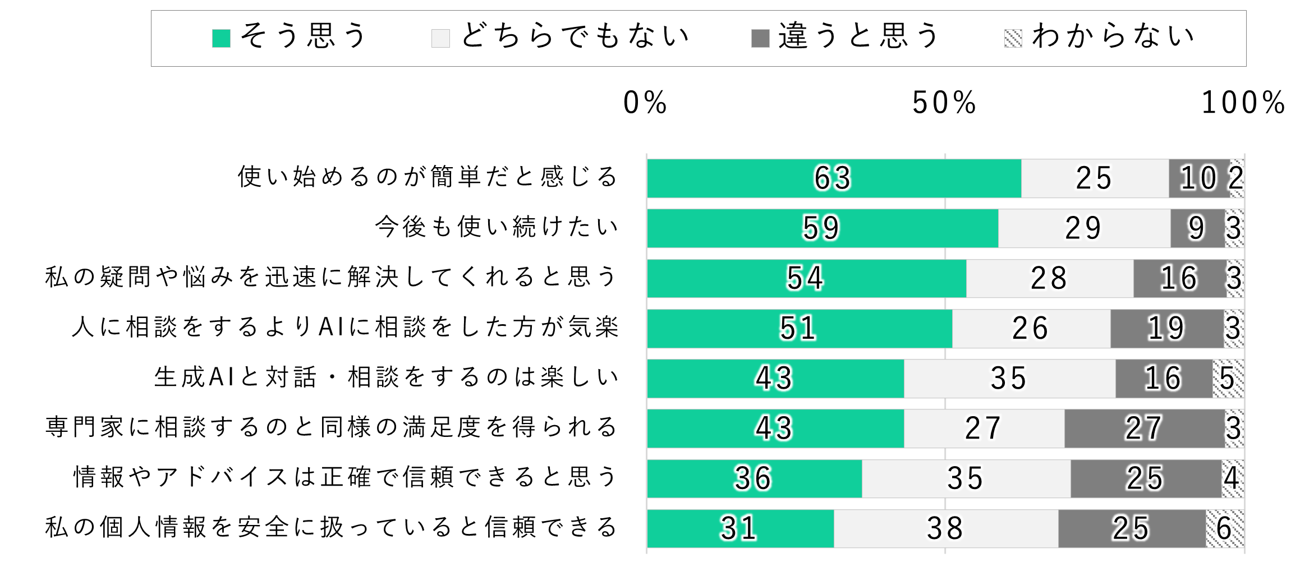Select the 今後も使い続けたい category label
This screenshot has width=1300, height=576.
[497, 227]
